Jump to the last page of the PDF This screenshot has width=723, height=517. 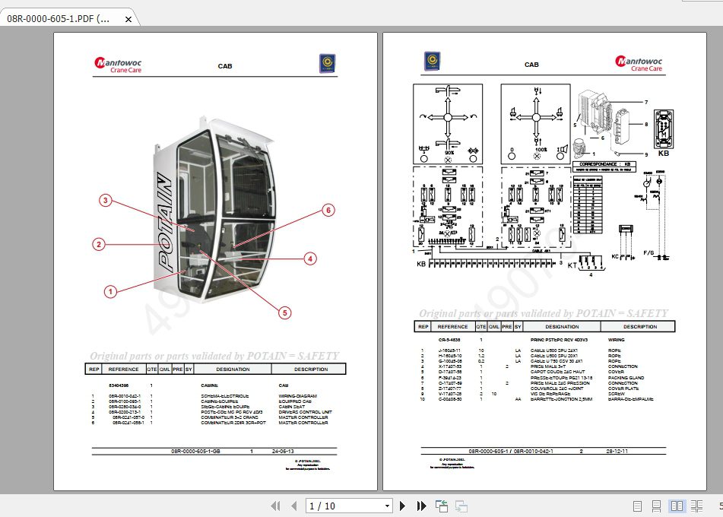420,506
